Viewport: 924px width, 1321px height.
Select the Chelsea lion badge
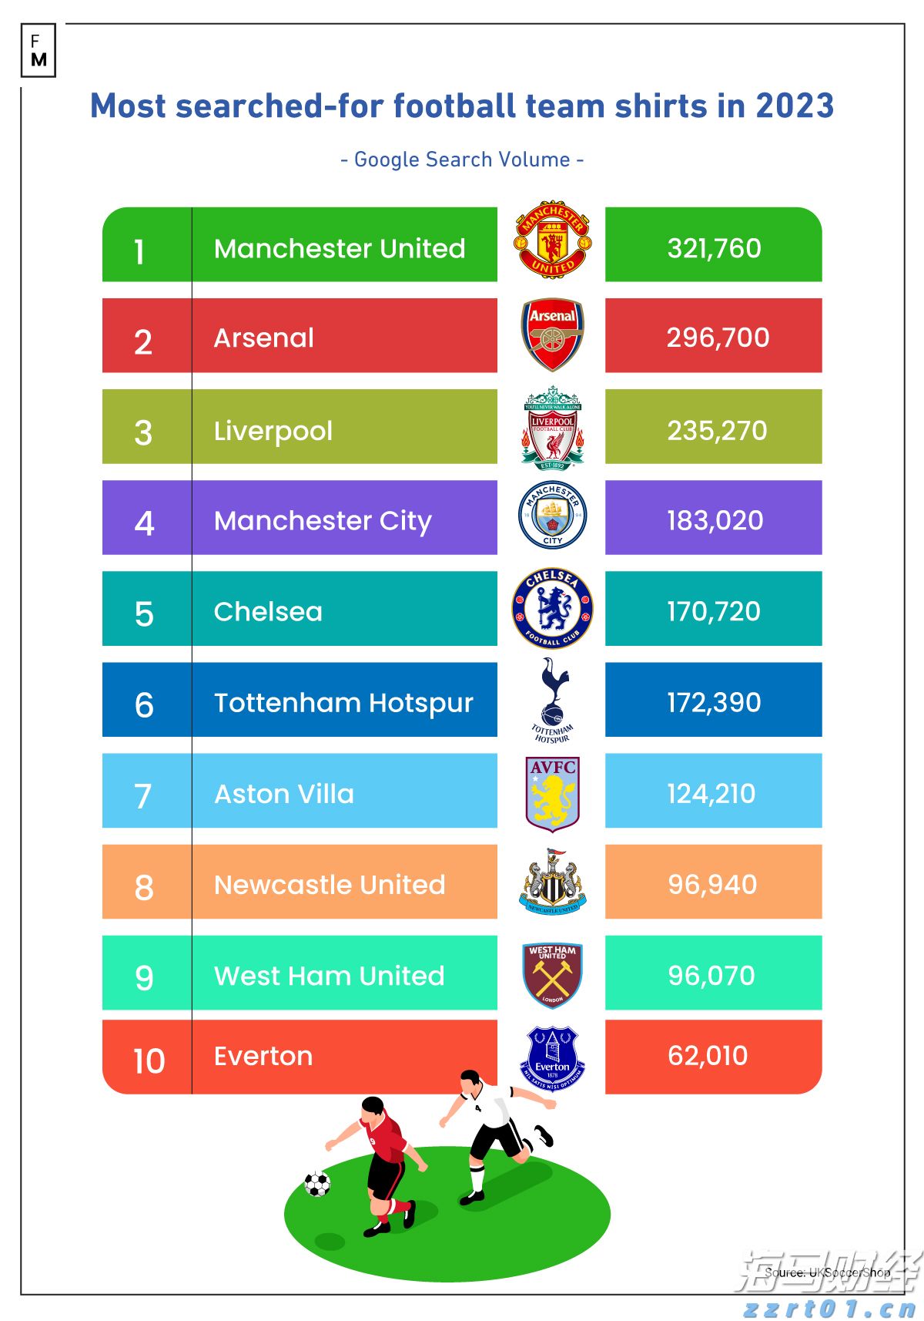[x=552, y=608]
